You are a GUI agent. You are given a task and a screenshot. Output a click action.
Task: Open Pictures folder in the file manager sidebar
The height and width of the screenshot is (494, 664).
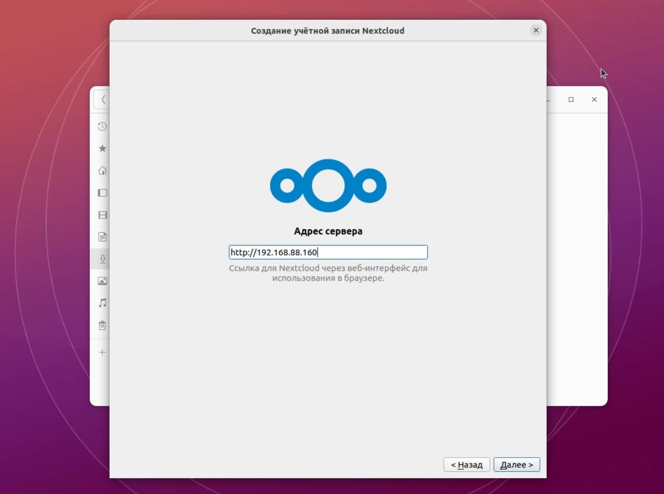click(x=102, y=281)
